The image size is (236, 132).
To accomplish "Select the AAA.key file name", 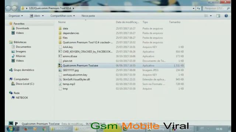I will (x=68, y=47).
